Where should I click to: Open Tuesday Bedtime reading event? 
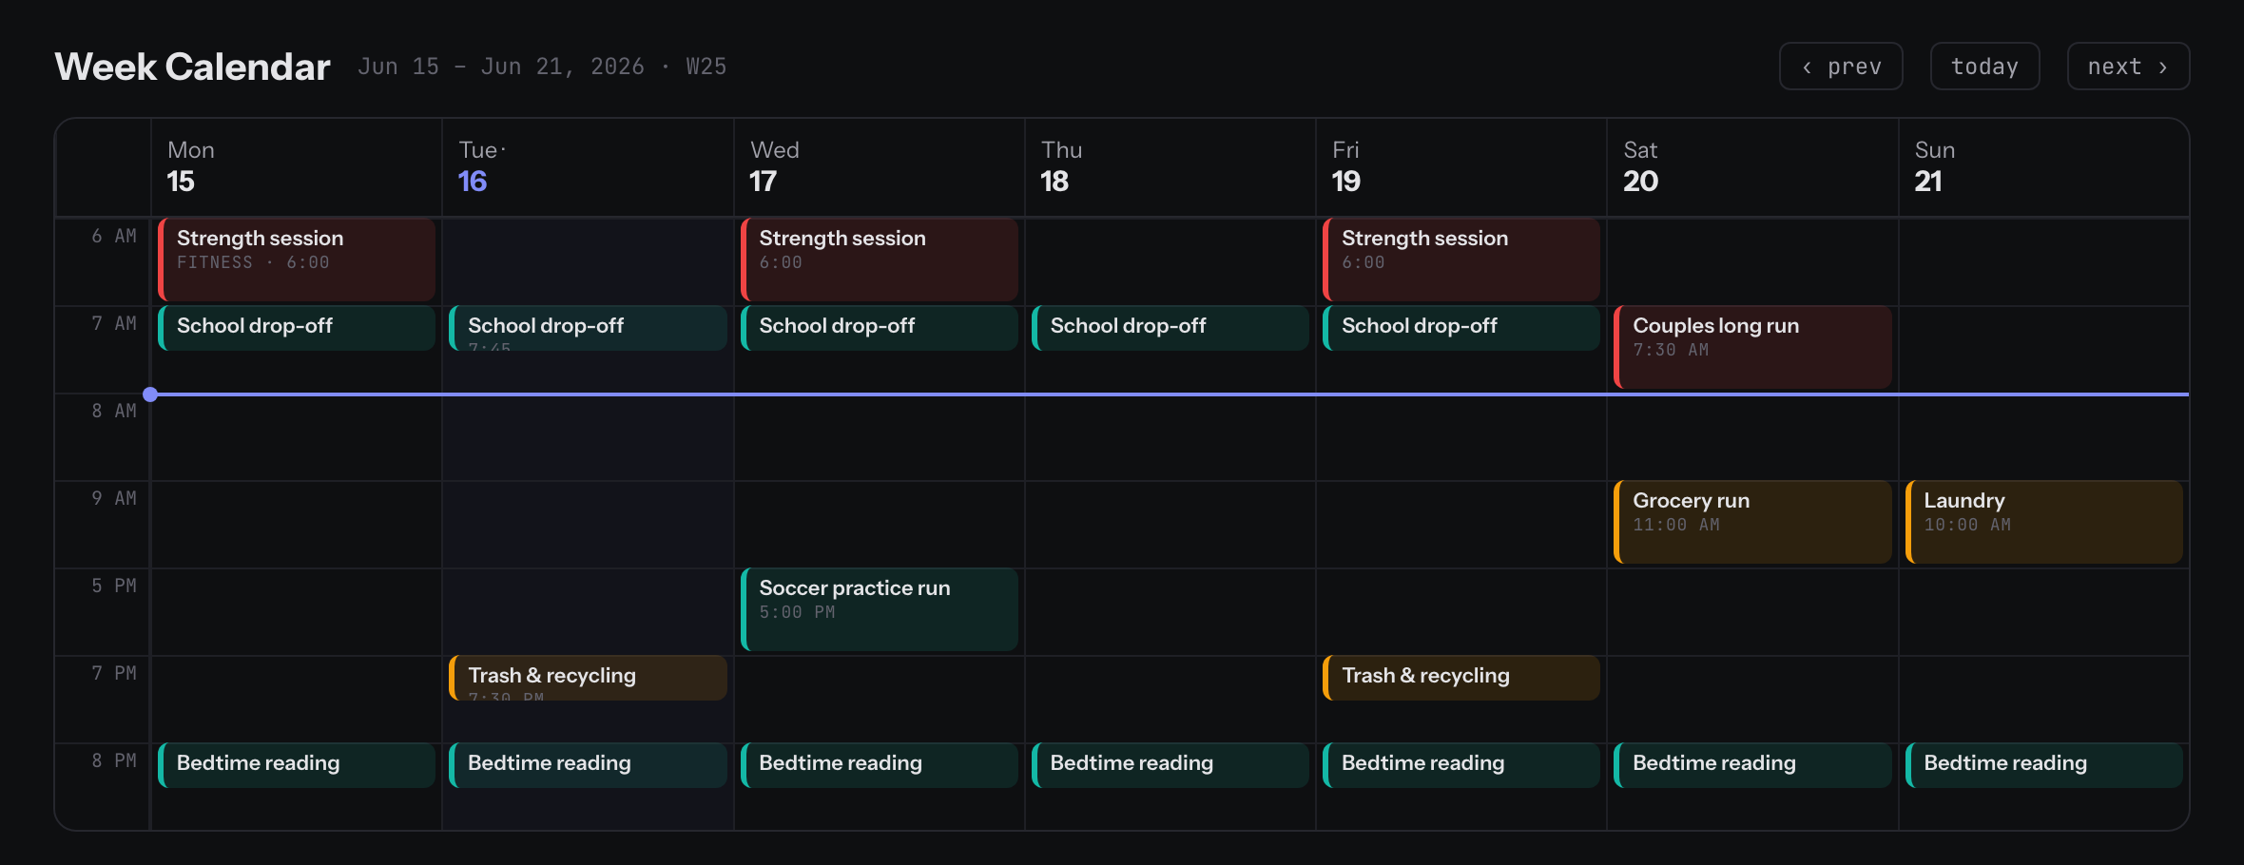[x=588, y=765]
